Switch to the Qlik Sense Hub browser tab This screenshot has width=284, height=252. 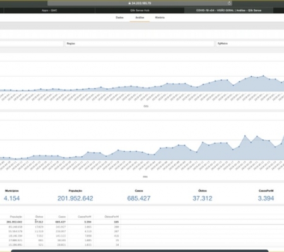pyautogui.click(x=139, y=11)
